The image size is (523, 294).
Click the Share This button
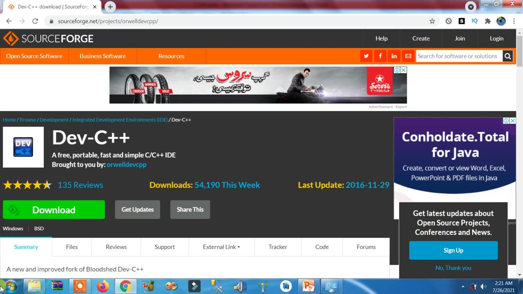tap(190, 209)
